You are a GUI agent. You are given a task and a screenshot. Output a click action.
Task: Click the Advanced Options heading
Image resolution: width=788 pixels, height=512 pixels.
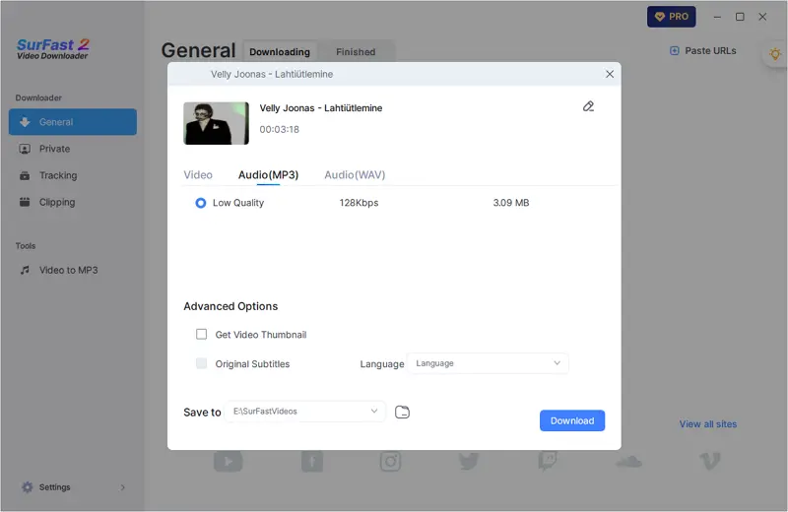pos(230,306)
